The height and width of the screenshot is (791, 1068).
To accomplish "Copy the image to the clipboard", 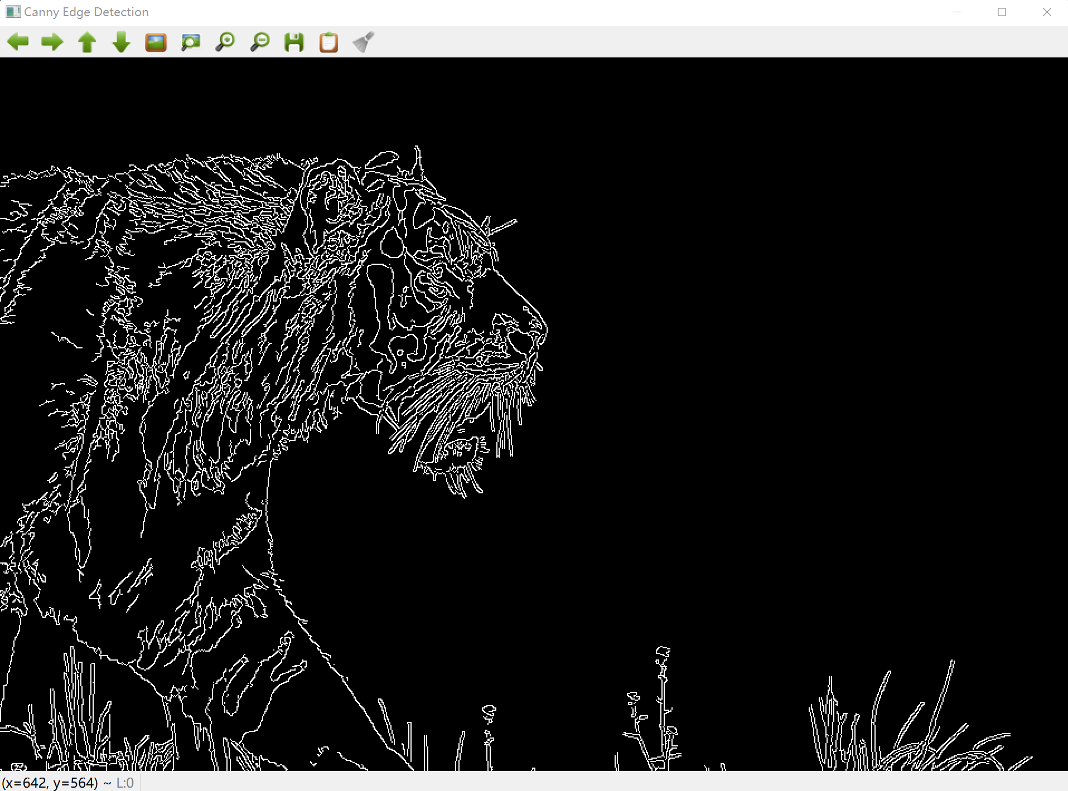I will [x=329, y=42].
